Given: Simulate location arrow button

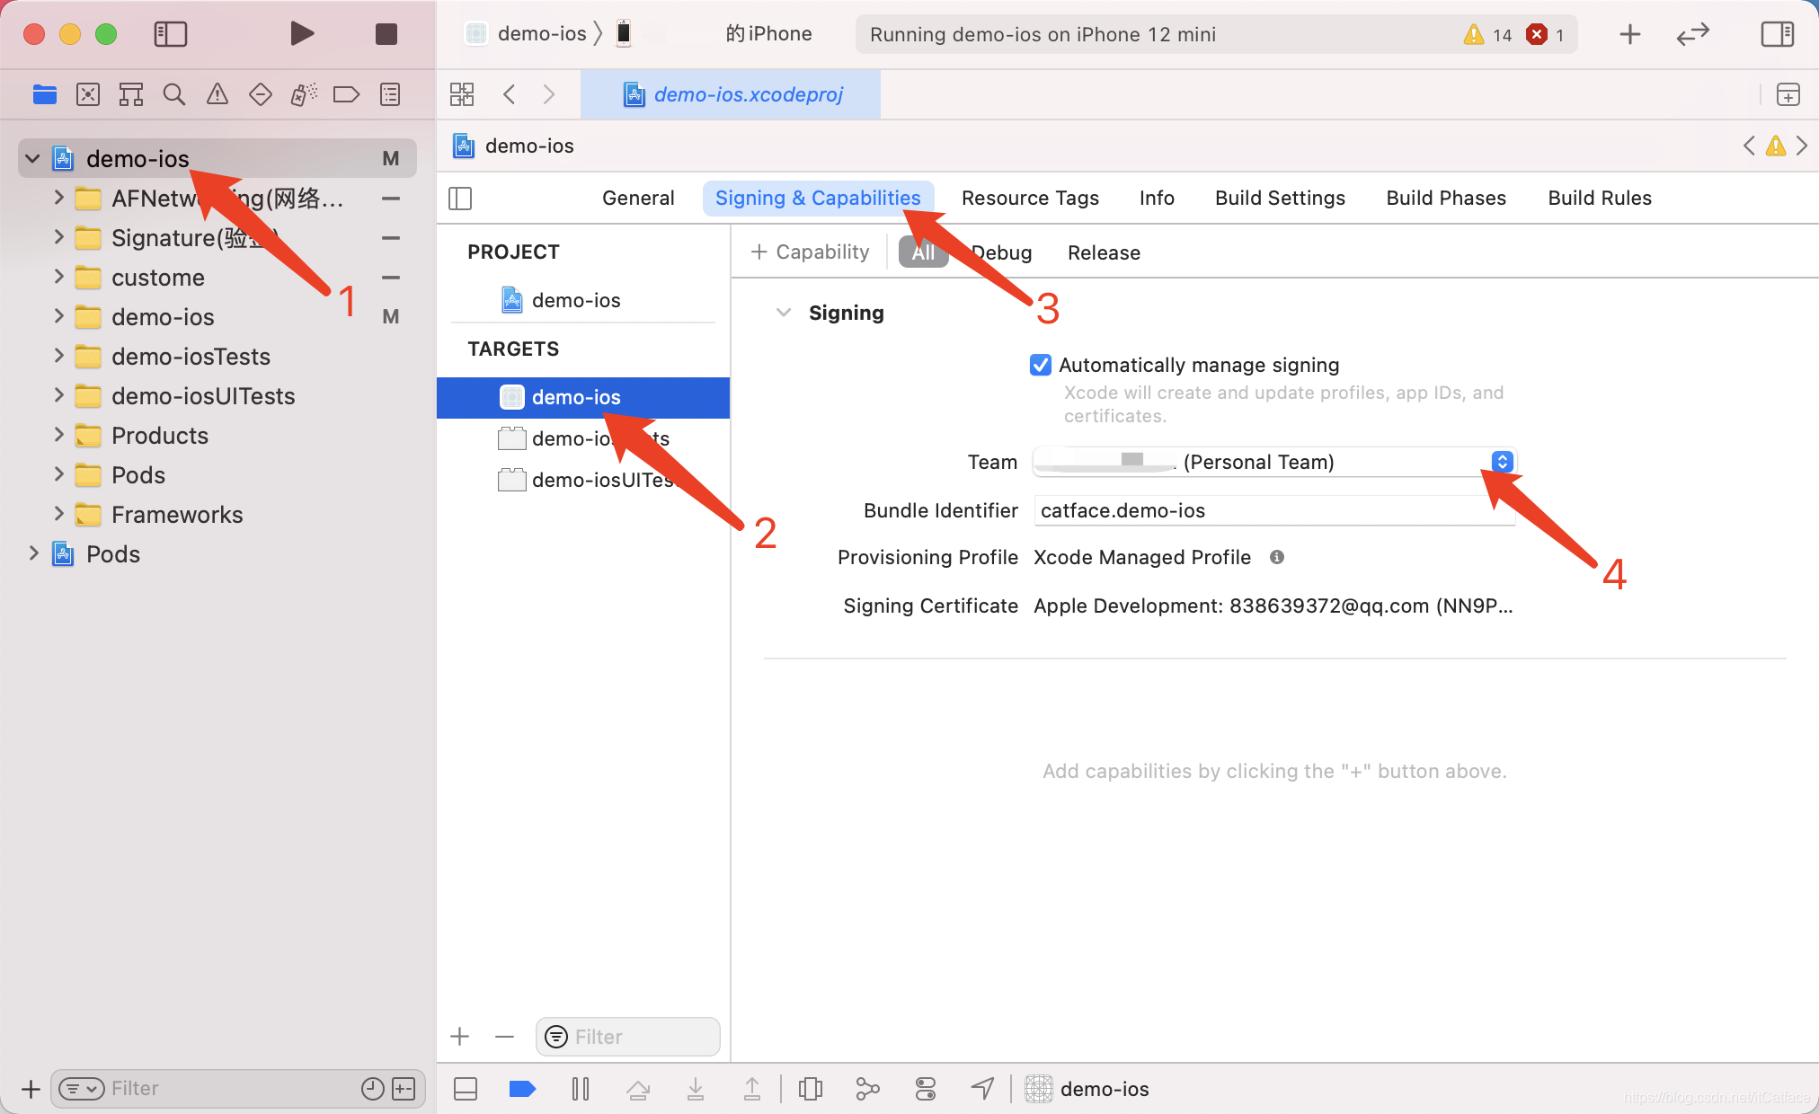Looking at the screenshot, I should tap(983, 1089).
